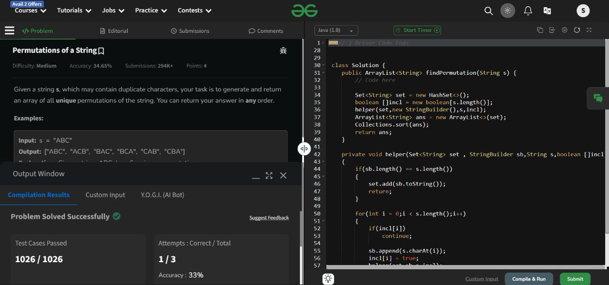Expand the Contests menu
This screenshot has height=285, width=609.
195,10
